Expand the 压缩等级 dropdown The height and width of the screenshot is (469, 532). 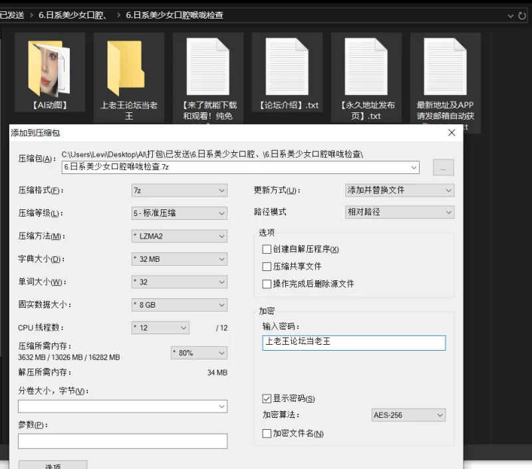(179, 213)
